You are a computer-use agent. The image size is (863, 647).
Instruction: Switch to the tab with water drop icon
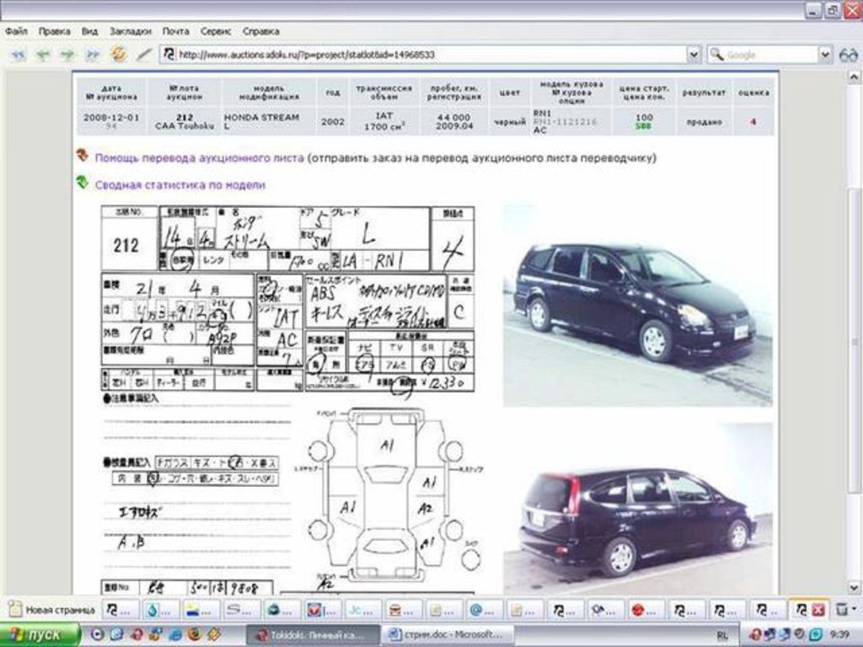pyautogui.click(x=161, y=610)
